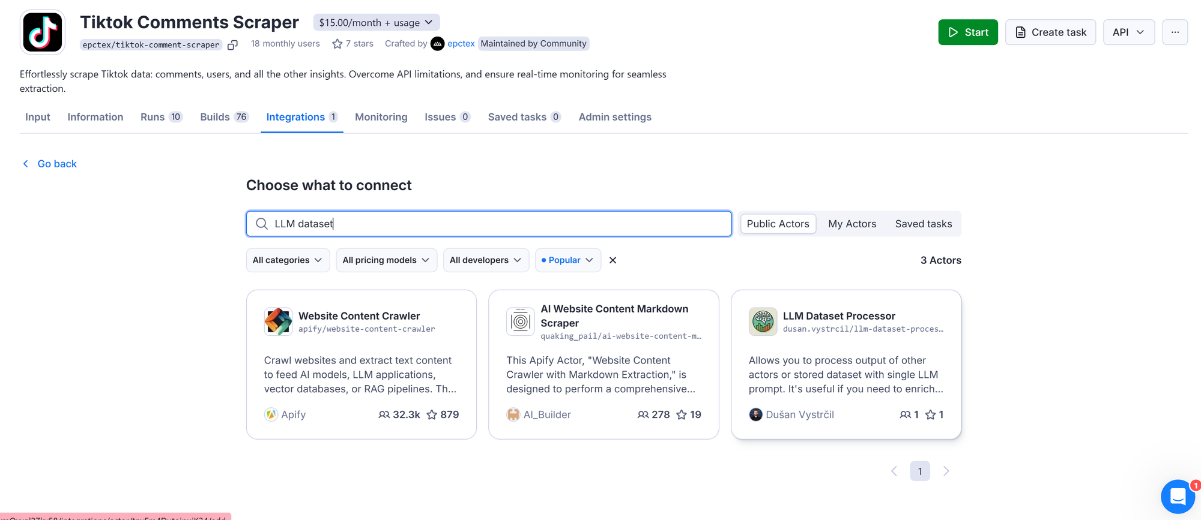1201x520 pixels.
Task: Click users icon on LLM Dataset Processor card
Action: tap(905, 414)
